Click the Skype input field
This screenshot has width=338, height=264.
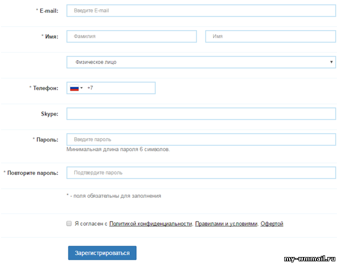(201, 113)
